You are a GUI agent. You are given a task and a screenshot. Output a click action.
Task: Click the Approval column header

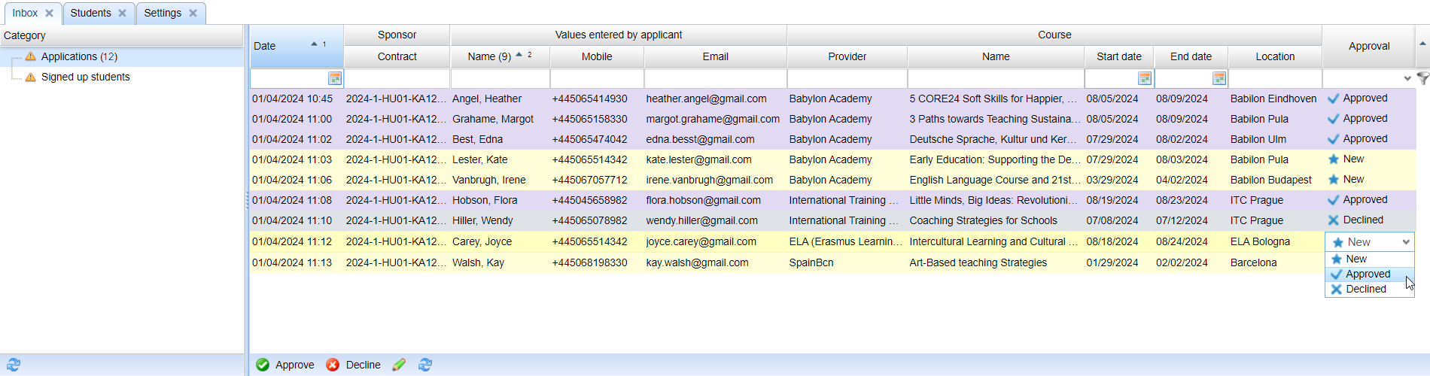(1369, 46)
